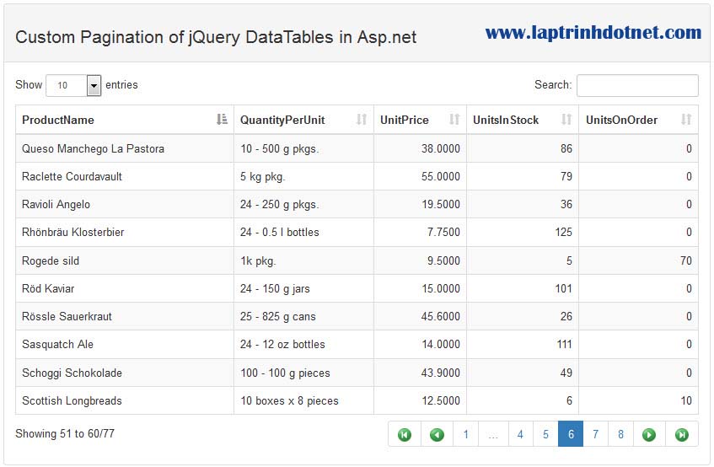Viewport: 714px width, 467px height.
Task: Click the pagination ellipsis item
Action: click(493, 435)
